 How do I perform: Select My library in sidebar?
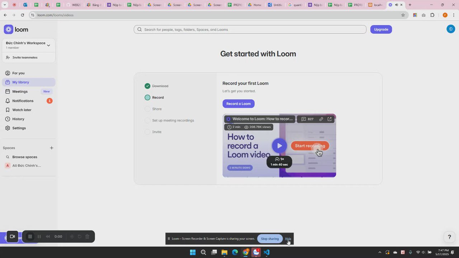(29, 82)
